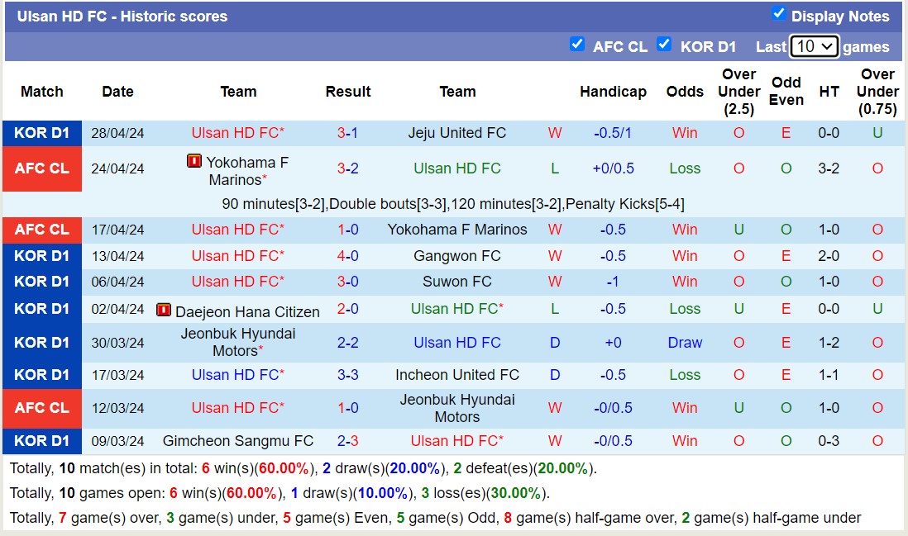Click the KOR D1 badge on the 28/04 row
The height and width of the screenshot is (536, 908).
[x=42, y=133]
